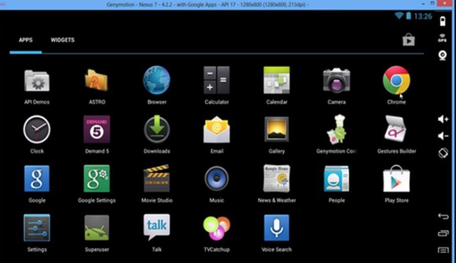Open the Calculator app
456x263 pixels.
(x=217, y=80)
